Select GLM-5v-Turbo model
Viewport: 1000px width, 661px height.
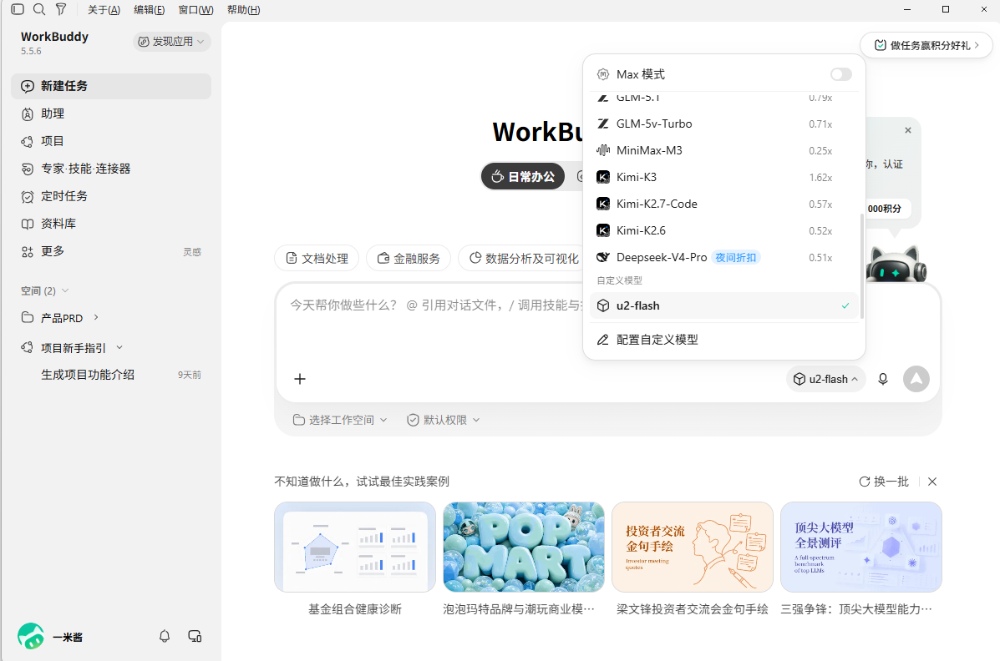[x=723, y=124]
